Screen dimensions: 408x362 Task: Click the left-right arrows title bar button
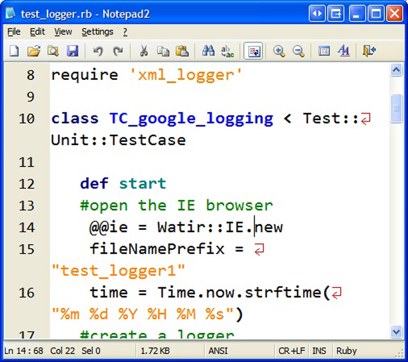(317, 13)
